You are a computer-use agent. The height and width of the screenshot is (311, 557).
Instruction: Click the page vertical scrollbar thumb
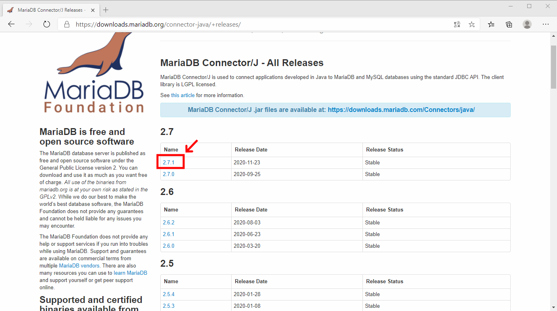(x=553, y=67)
